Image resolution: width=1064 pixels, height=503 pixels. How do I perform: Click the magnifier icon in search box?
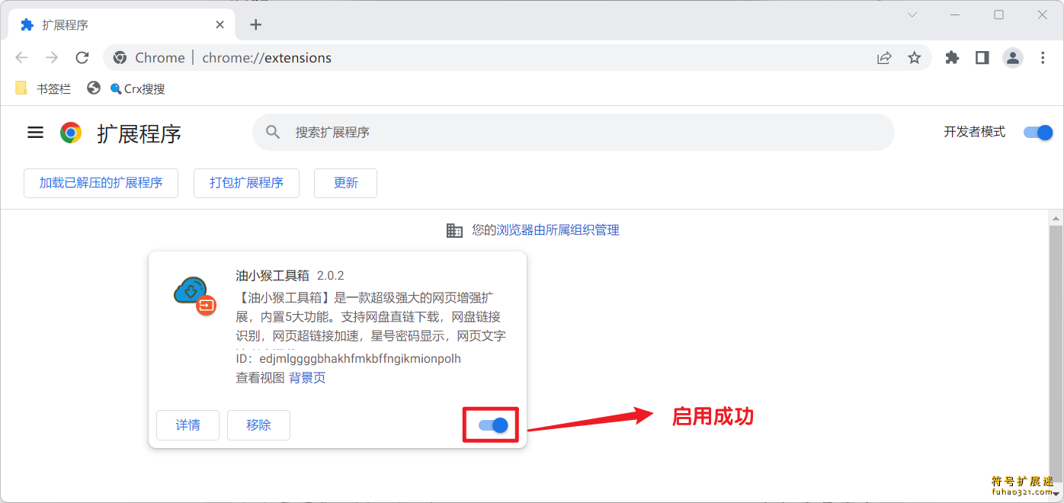point(273,133)
